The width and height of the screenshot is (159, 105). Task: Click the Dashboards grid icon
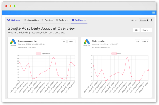tap(73, 20)
